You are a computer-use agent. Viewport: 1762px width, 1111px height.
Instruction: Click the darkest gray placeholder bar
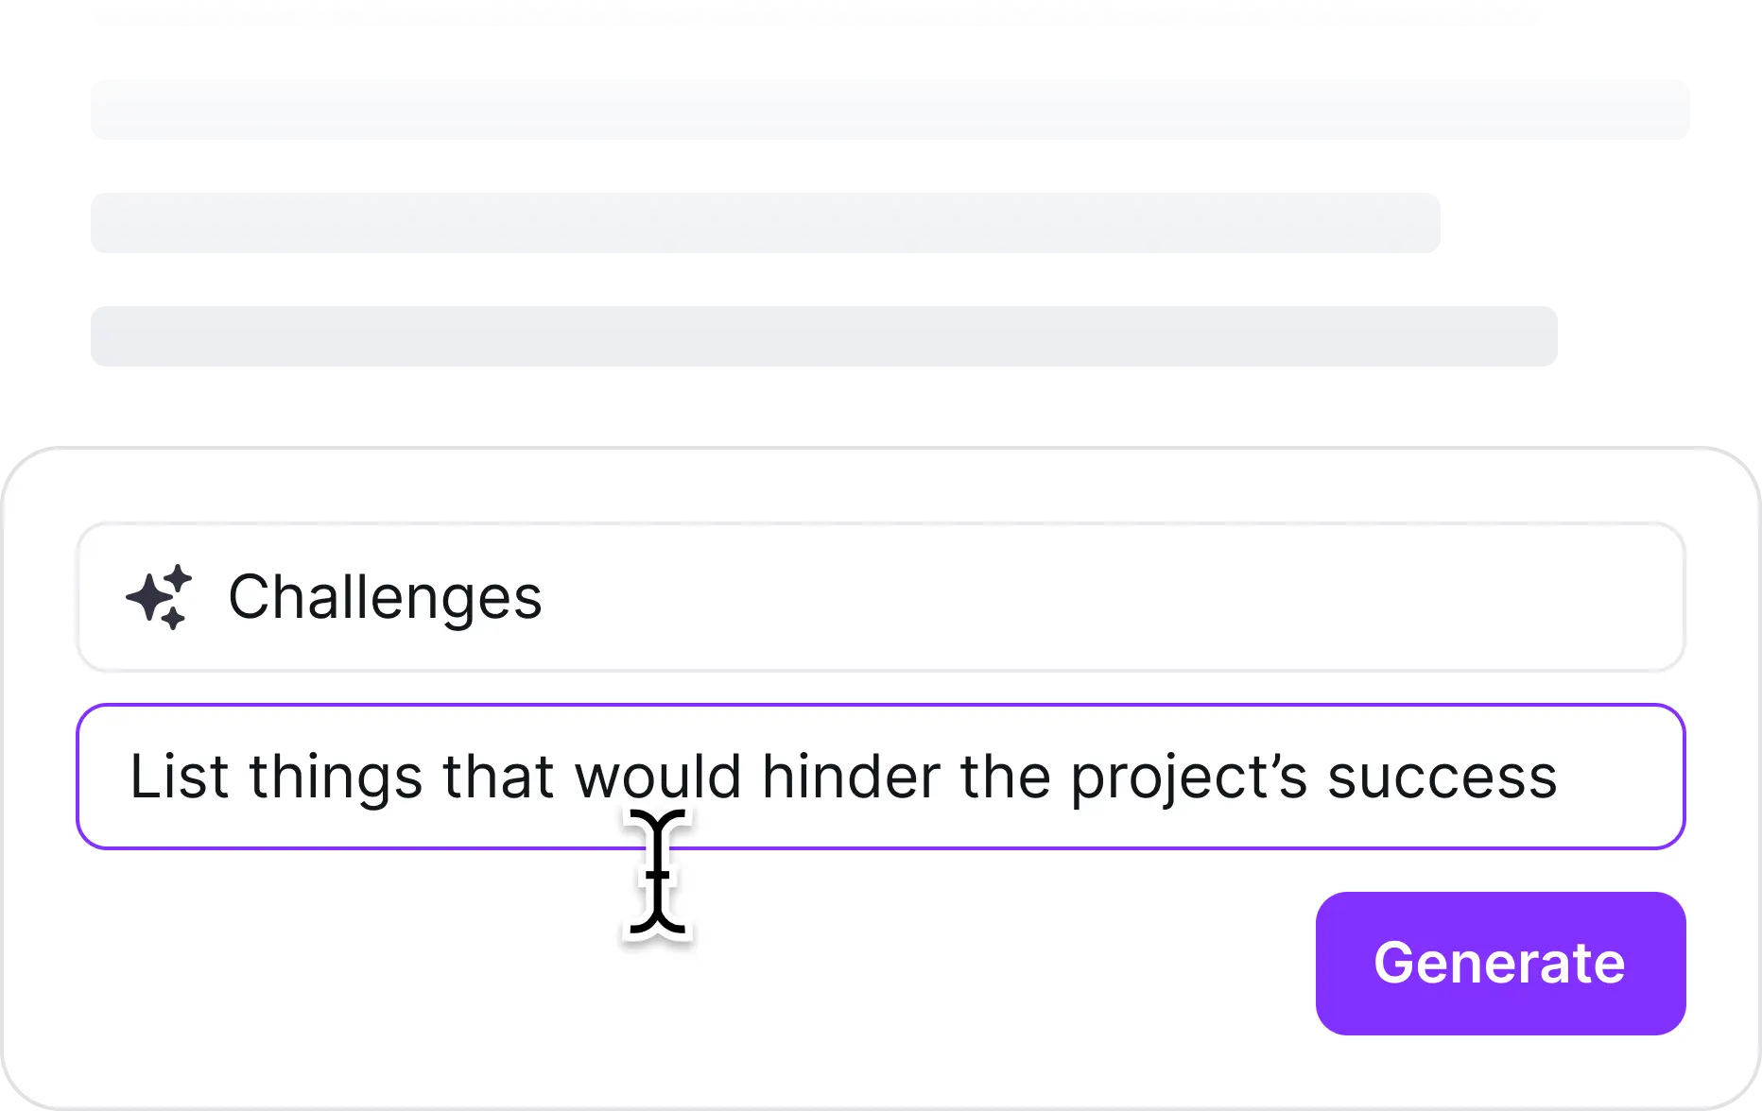point(823,336)
